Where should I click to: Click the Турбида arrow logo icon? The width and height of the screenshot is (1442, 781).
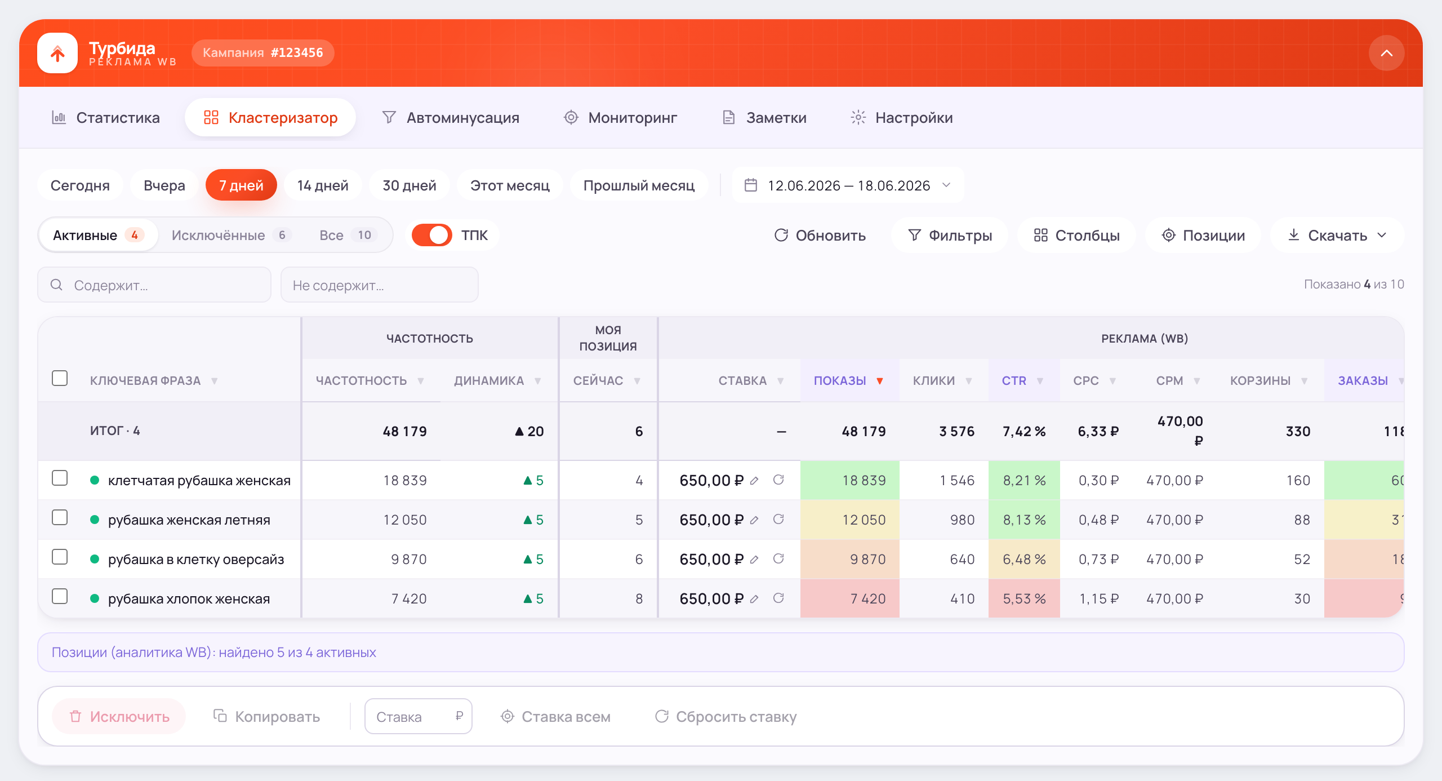coord(57,53)
